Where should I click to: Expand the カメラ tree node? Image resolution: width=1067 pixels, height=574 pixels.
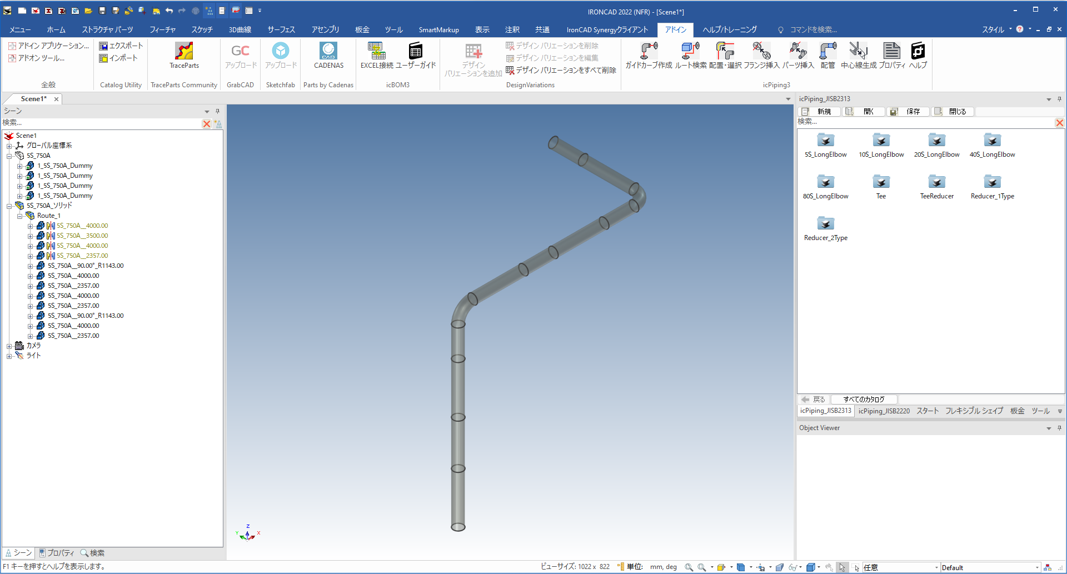[x=9, y=346]
